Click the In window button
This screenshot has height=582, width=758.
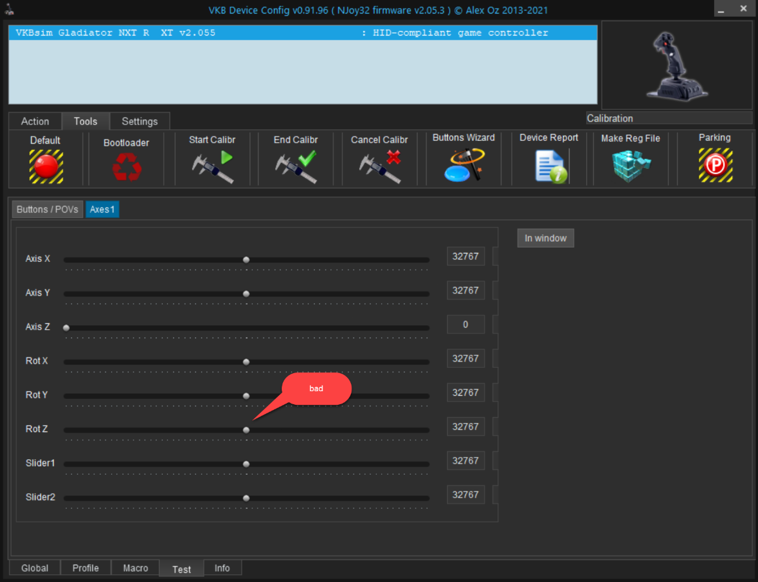point(546,238)
